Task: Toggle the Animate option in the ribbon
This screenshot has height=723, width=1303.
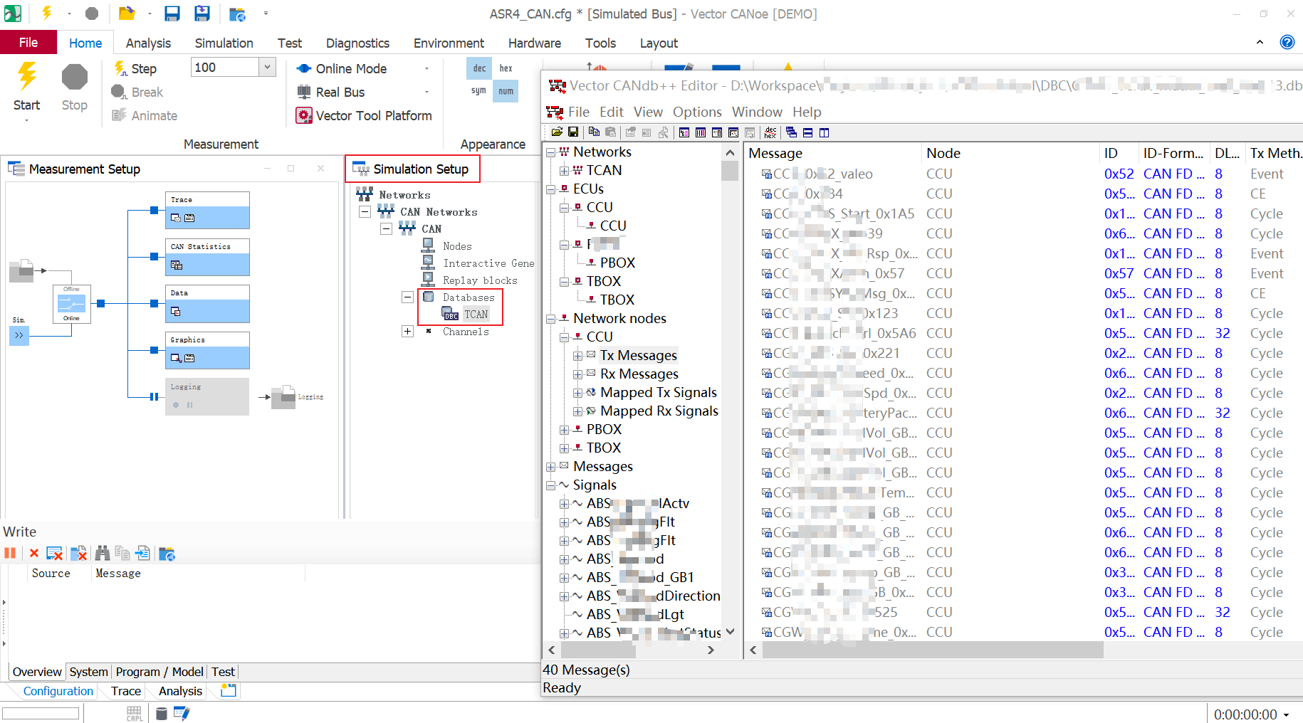Action: (x=145, y=115)
